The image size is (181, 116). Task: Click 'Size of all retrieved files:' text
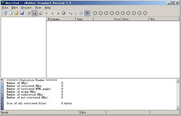27,103
